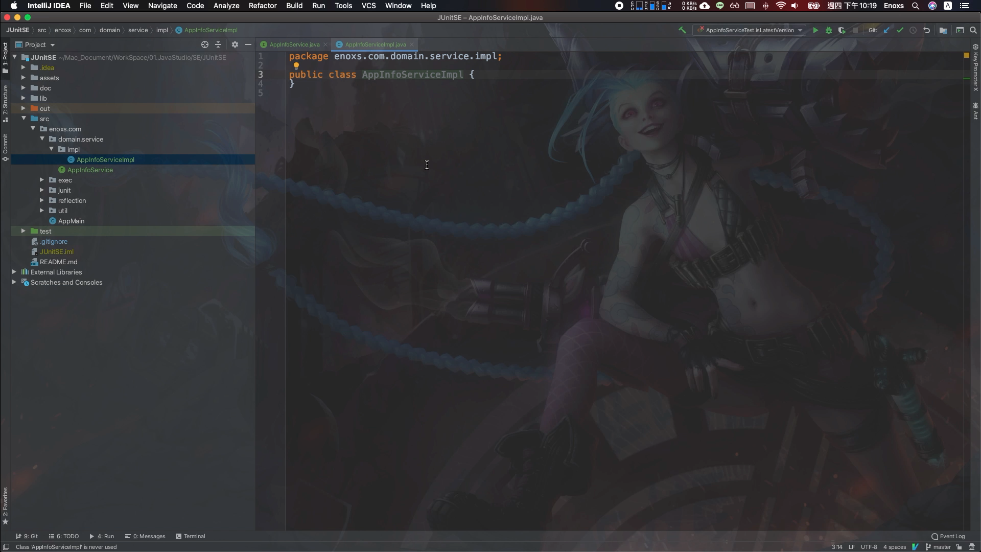Click the intention lightbulb in editor

pyautogui.click(x=296, y=65)
